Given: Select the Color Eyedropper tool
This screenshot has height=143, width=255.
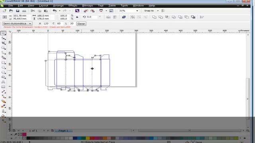Looking at the screenshot, I should (3, 106).
